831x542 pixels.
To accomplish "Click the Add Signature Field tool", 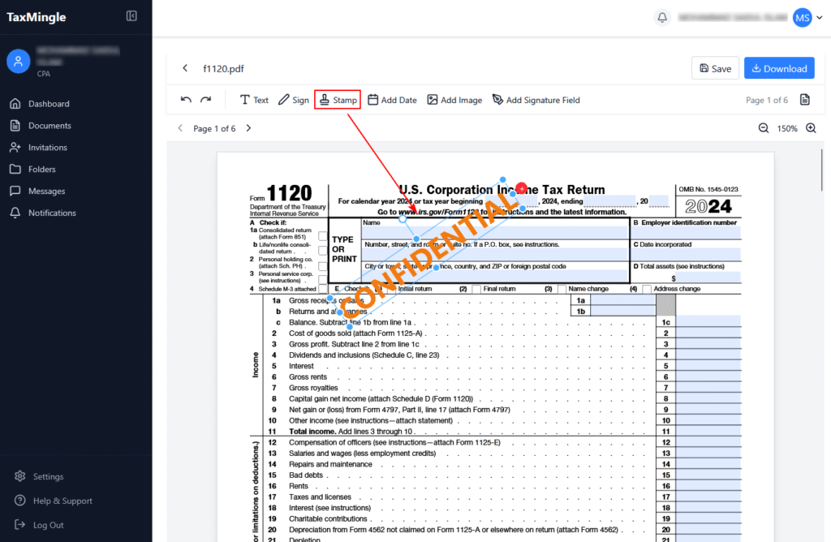I will [x=536, y=100].
